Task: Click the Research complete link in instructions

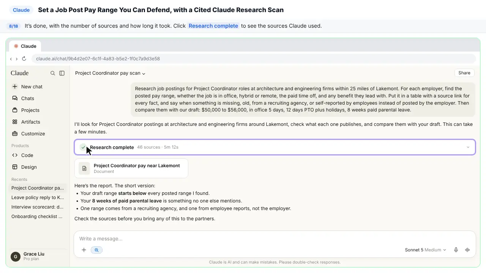Action: 213,26
